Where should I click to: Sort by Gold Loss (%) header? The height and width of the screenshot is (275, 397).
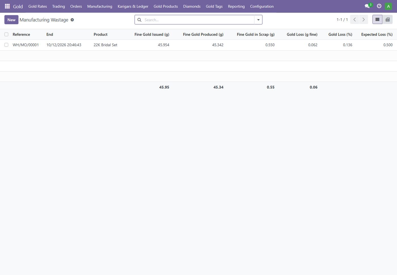coord(340,35)
